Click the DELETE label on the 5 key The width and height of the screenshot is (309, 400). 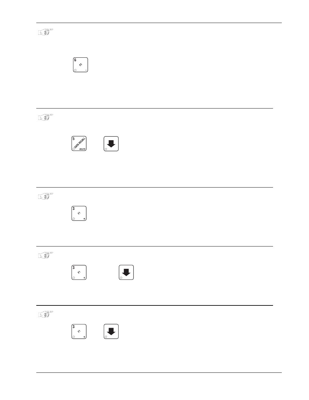[82, 149]
